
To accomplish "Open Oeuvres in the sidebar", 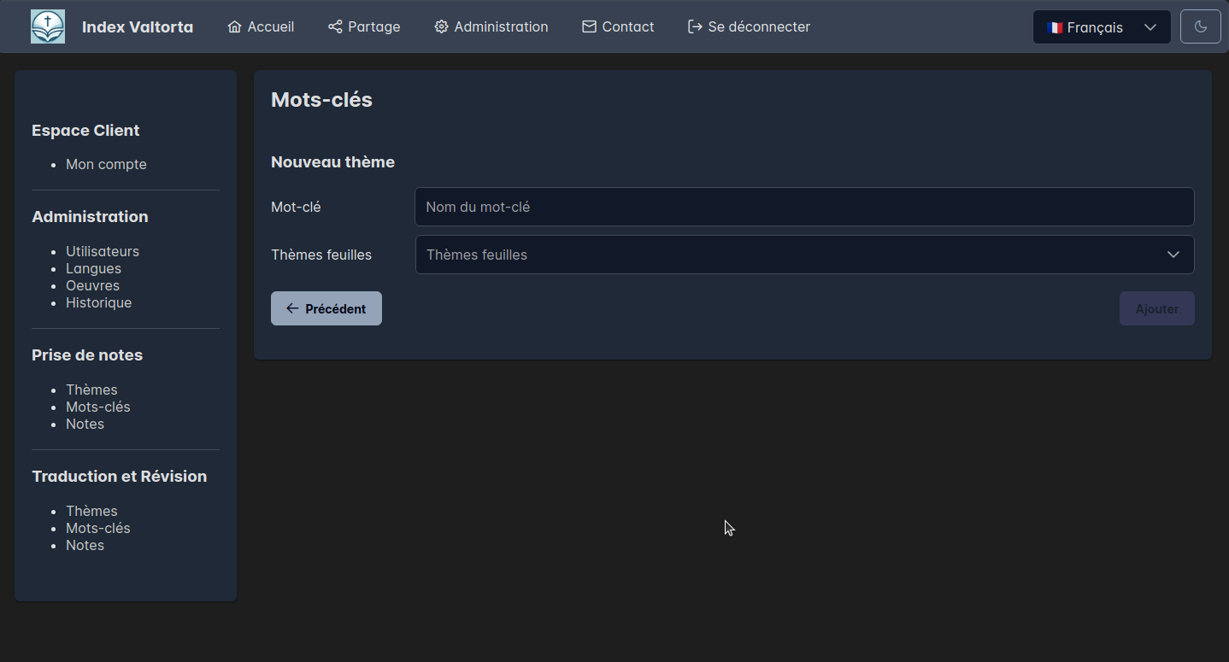I will pos(92,285).
